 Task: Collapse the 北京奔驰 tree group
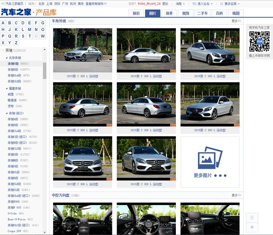coord(7,58)
